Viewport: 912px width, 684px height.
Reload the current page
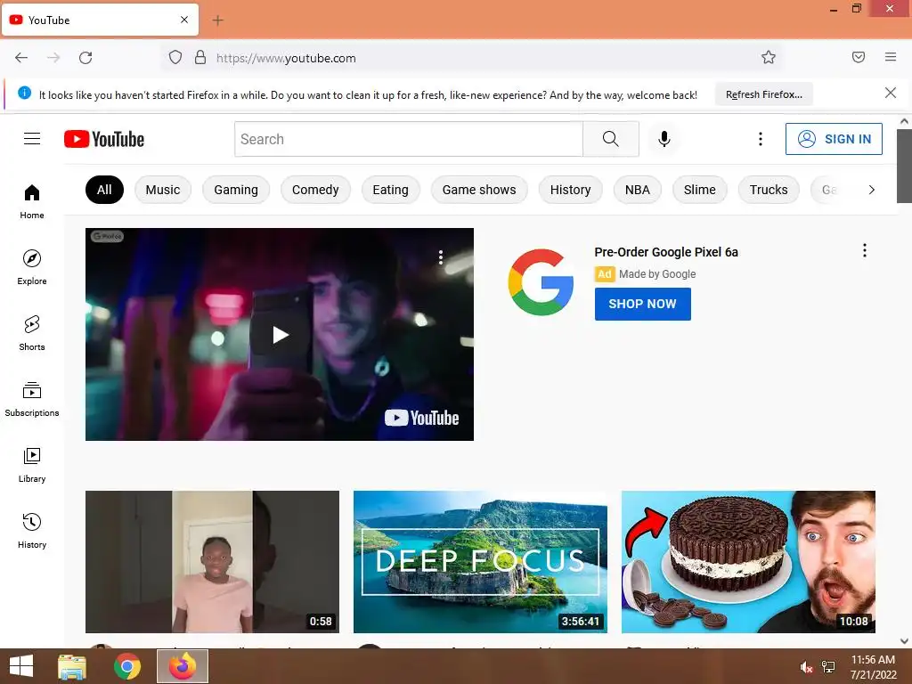pos(85,58)
